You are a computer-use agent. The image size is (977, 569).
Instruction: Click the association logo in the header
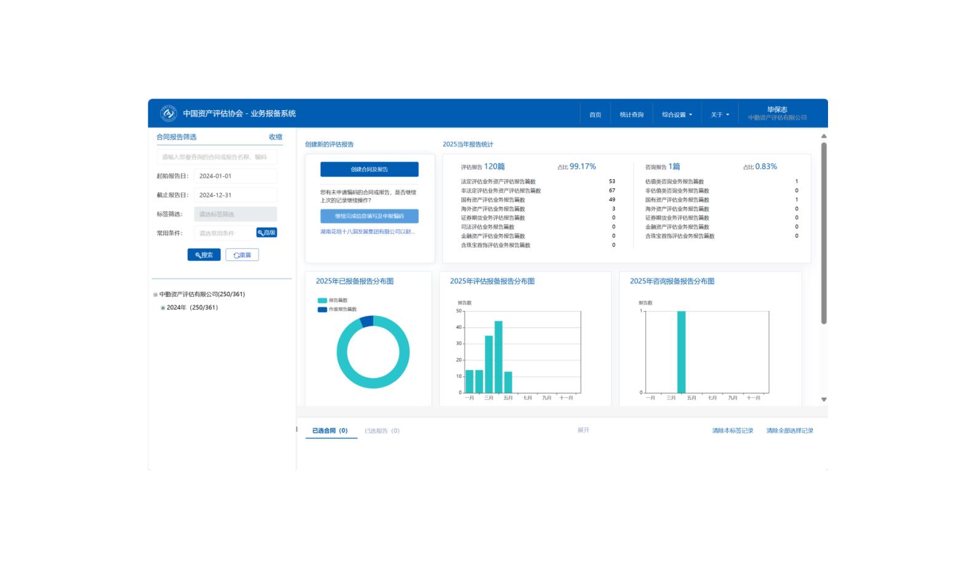tap(168, 113)
